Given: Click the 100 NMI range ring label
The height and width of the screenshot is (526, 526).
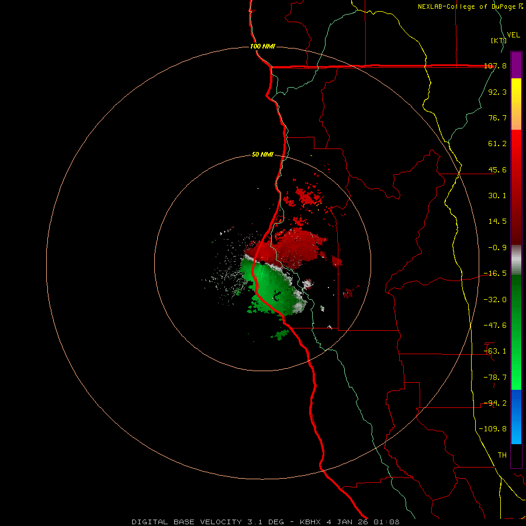Looking at the screenshot, I should pos(262,46).
